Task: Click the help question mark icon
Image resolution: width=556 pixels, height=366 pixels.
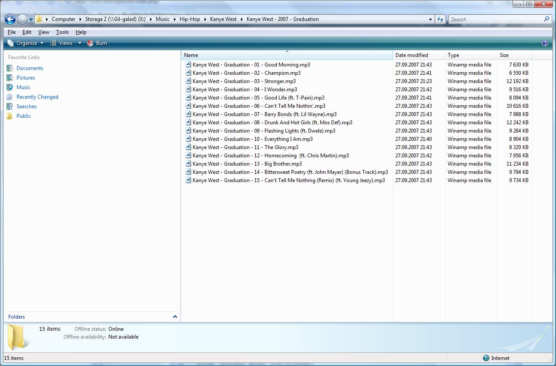Action: pos(545,43)
